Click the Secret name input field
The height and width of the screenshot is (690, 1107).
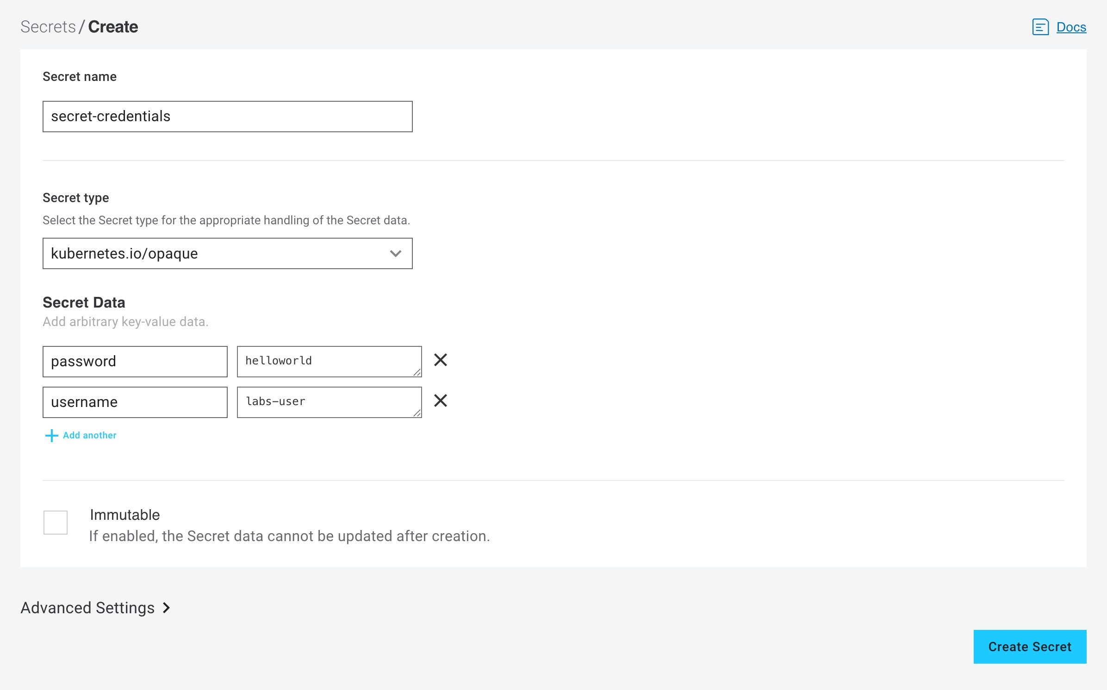(227, 117)
